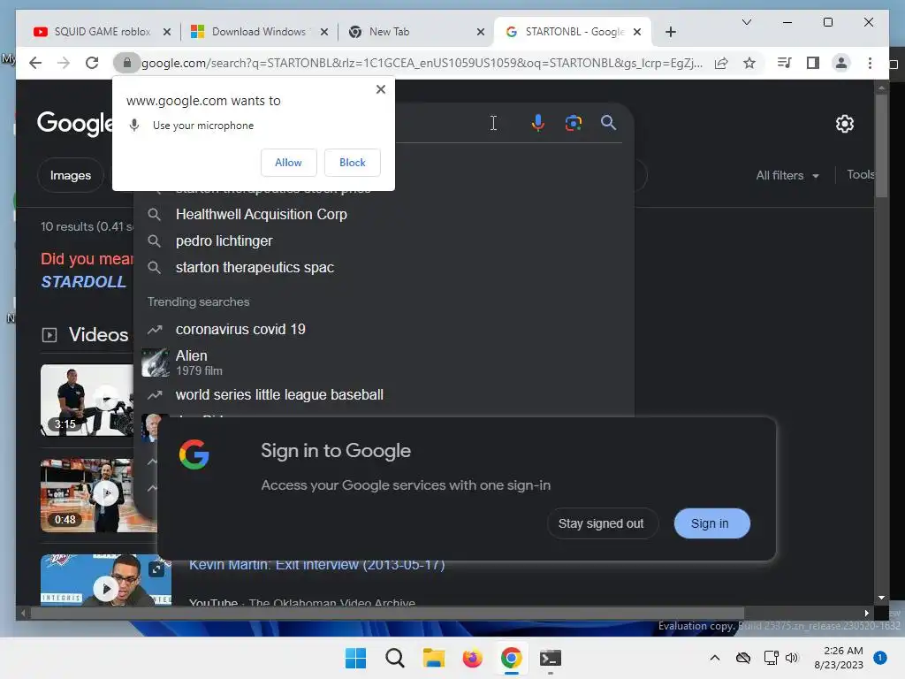Viewport: 905px width, 679px height.
Task: Open Google quick settings gear
Action: 844,124
